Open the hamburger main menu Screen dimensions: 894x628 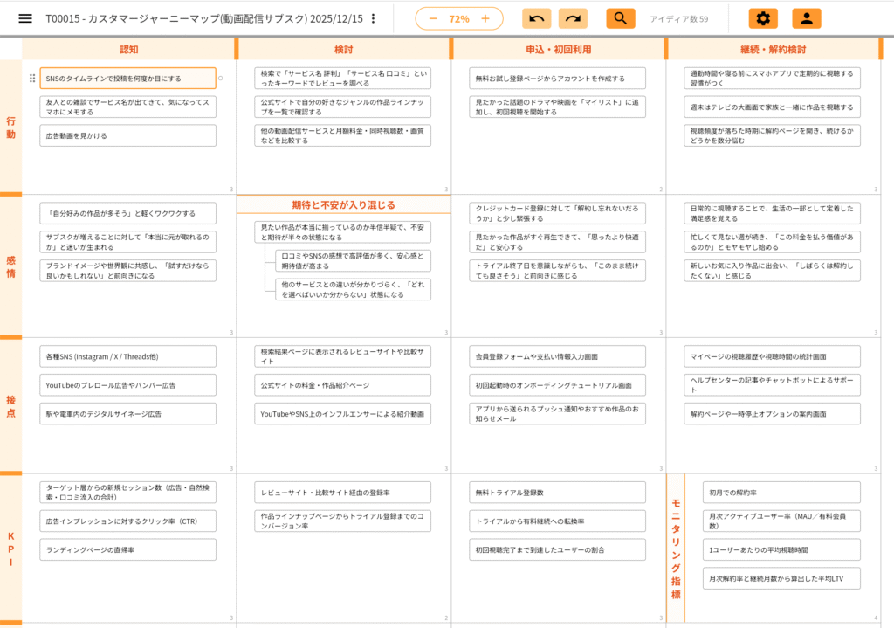[x=25, y=18]
